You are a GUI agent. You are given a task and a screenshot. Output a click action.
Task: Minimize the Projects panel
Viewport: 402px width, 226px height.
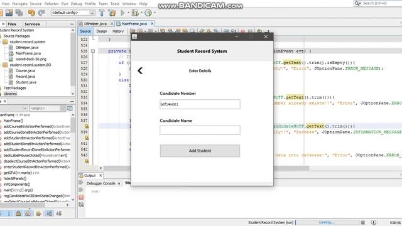72,24
